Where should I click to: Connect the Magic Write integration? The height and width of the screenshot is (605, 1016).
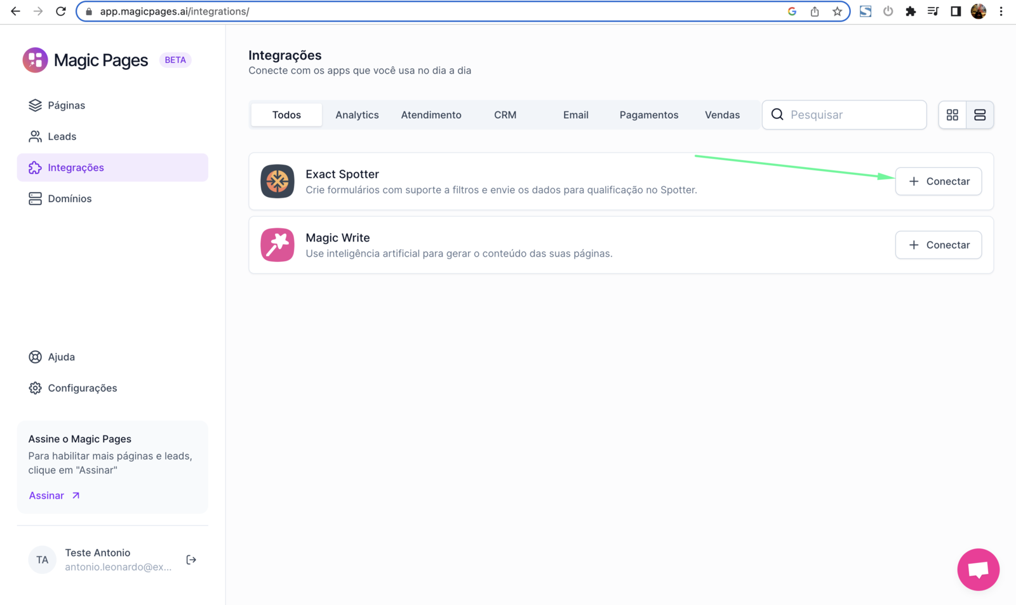click(x=939, y=245)
